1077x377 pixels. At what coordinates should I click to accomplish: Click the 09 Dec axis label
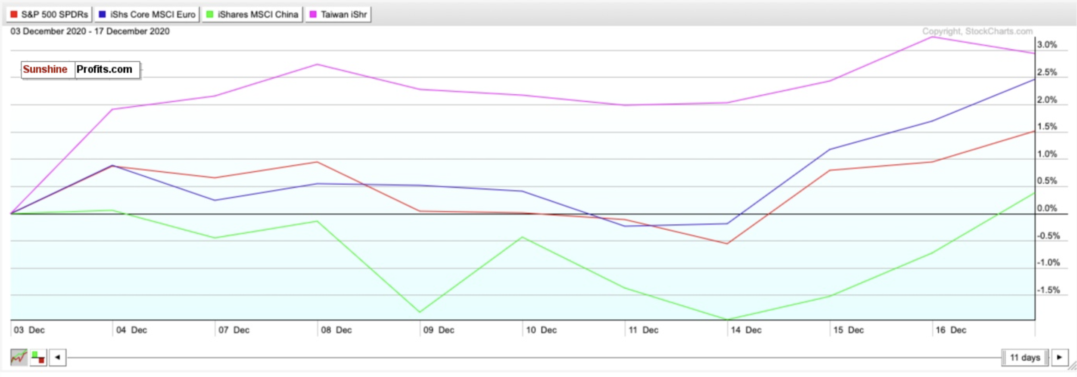coord(439,330)
